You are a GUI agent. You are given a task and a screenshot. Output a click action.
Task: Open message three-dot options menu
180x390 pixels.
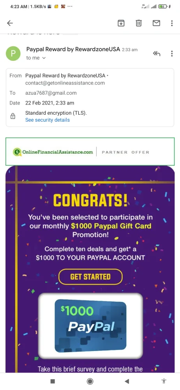(172, 53)
